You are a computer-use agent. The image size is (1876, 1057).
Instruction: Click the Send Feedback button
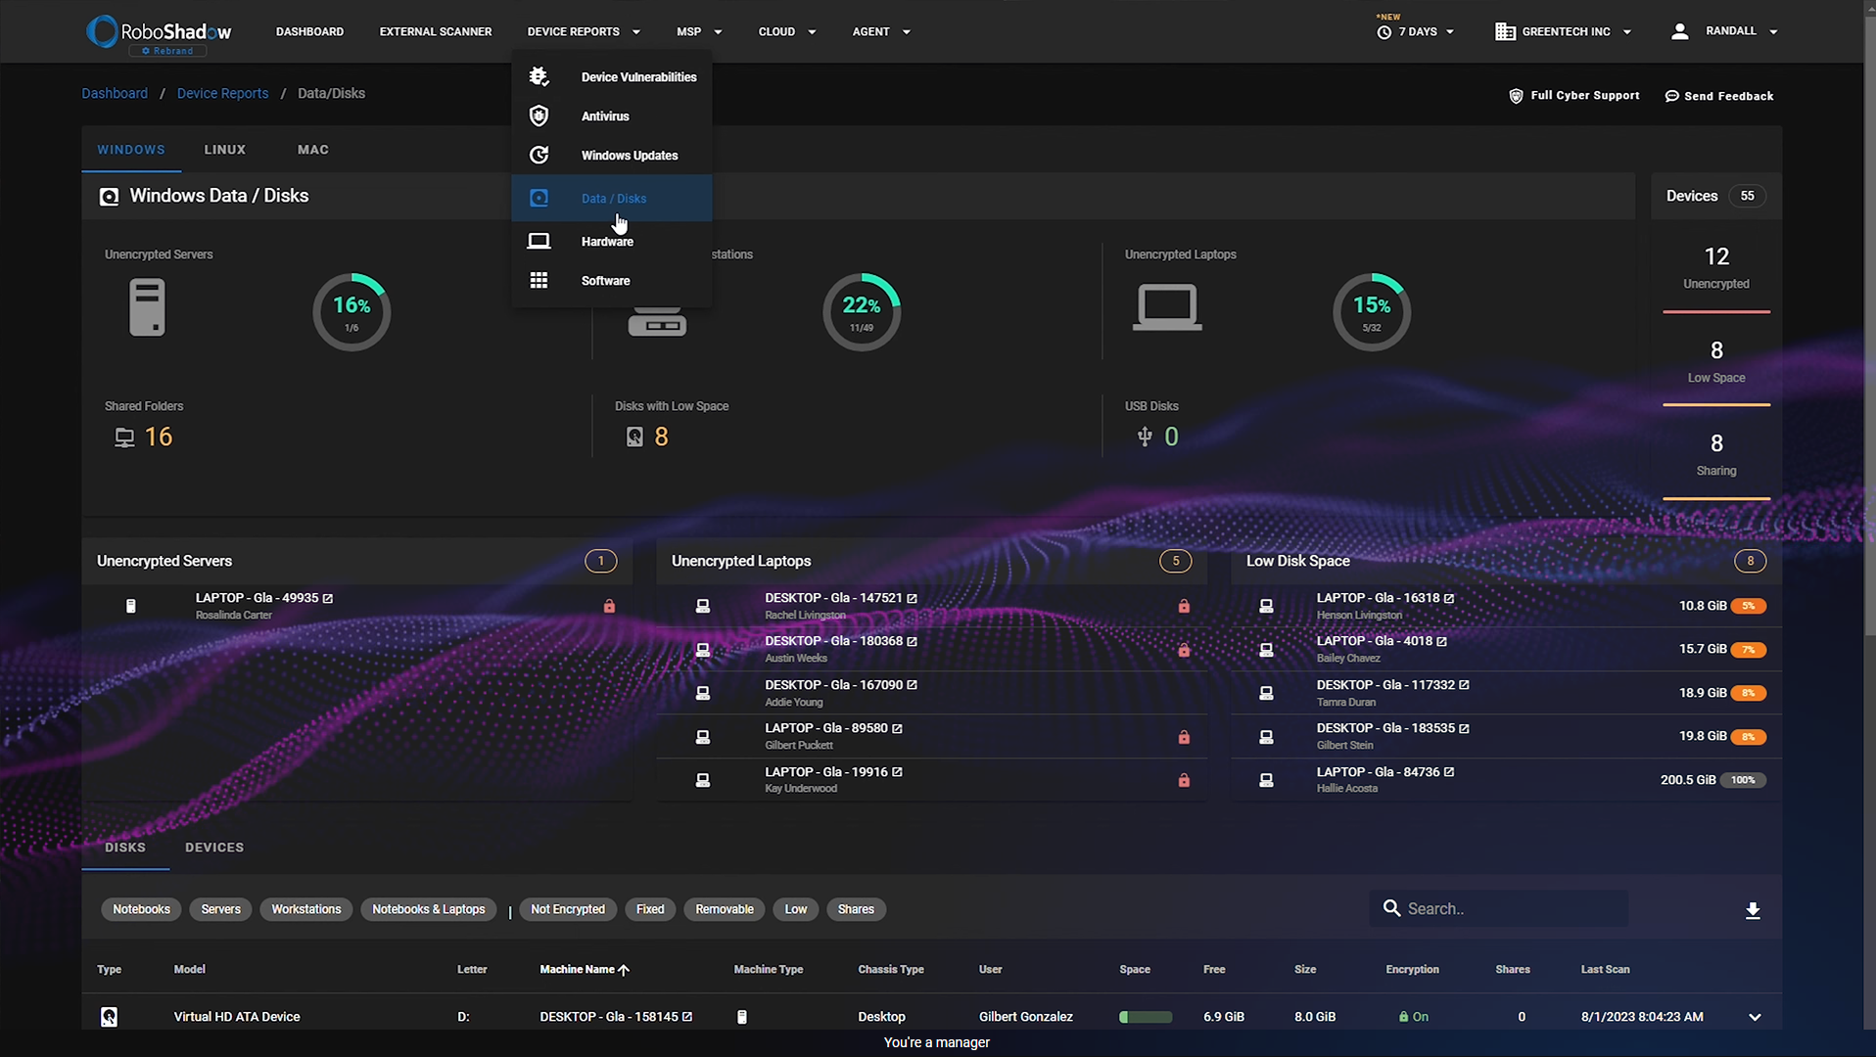click(1719, 96)
